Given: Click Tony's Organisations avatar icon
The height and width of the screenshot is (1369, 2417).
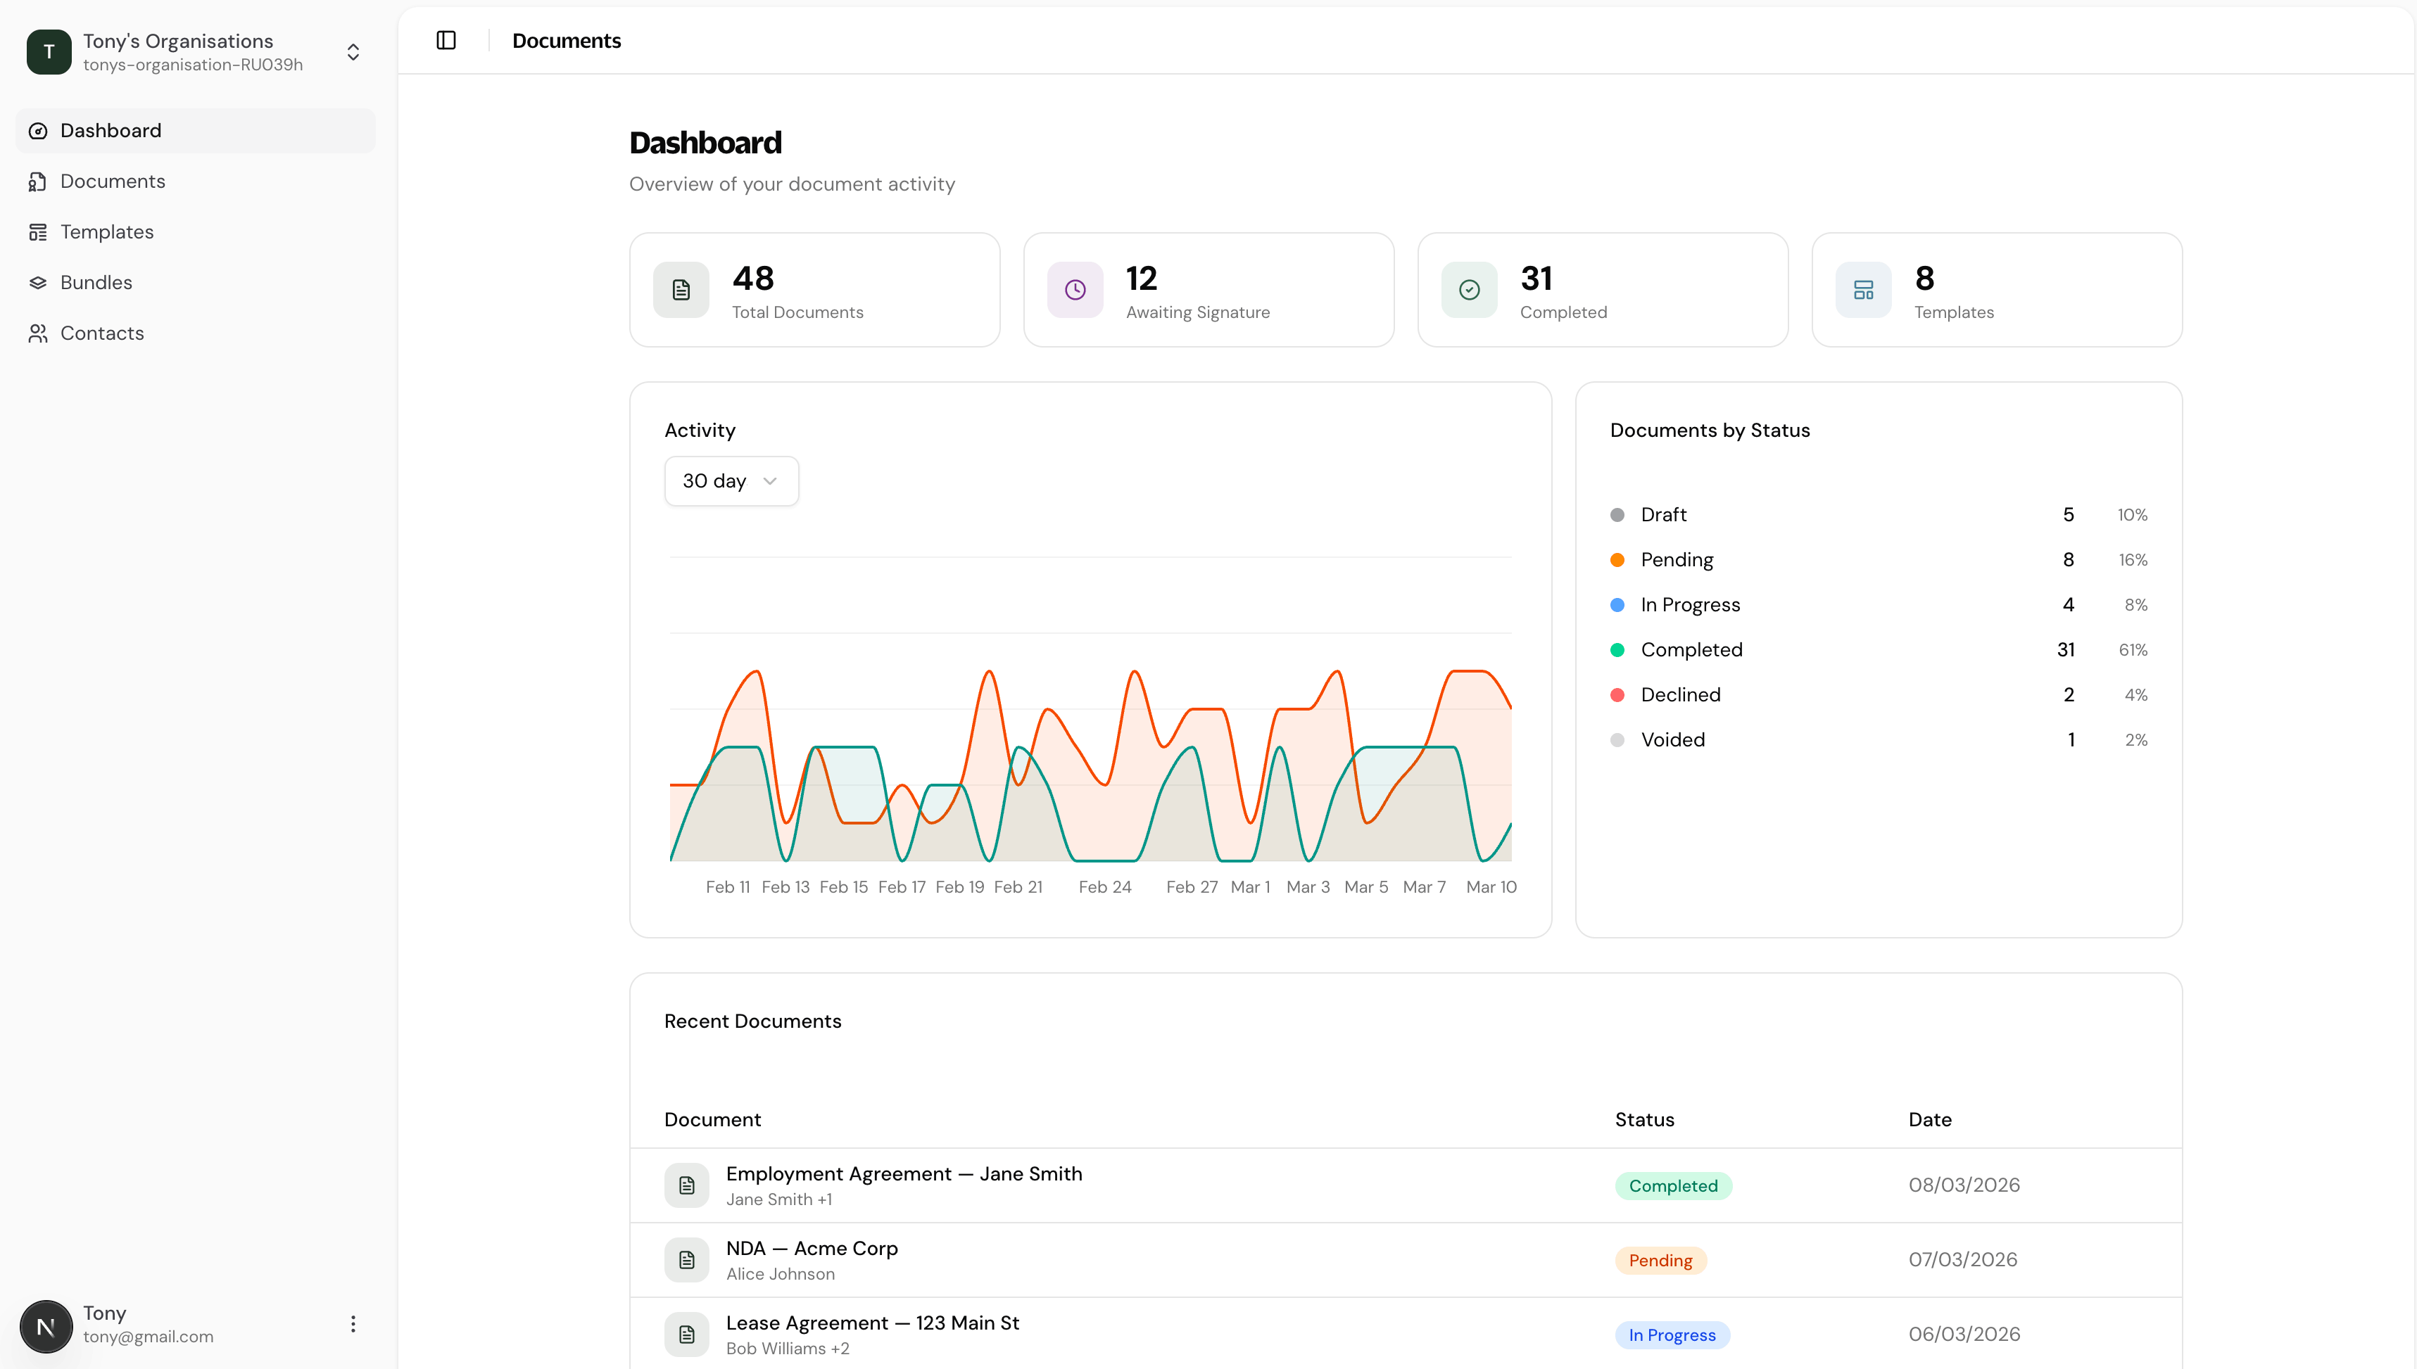Looking at the screenshot, I should 49,52.
